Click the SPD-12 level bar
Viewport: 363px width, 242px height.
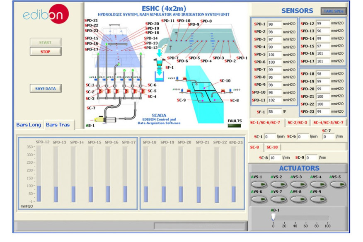pyautogui.click(x=39, y=174)
